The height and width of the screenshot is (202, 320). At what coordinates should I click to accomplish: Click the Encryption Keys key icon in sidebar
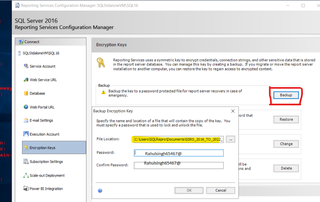26,147
